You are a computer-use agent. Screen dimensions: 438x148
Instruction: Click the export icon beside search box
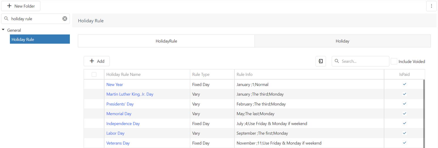(x=320, y=61)
